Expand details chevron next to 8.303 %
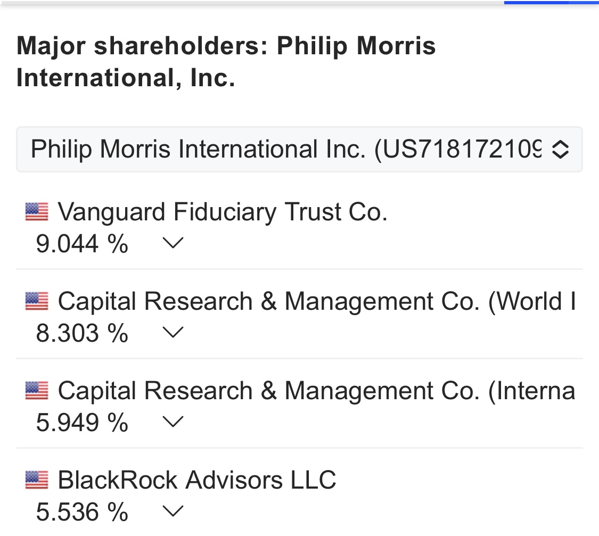Viewport: 599px width, 536px height. tap(173, 333)
